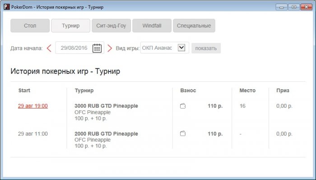Screen dimensions: 316x180
Task: Click the Приз column header
Action: tap(283, 90)
